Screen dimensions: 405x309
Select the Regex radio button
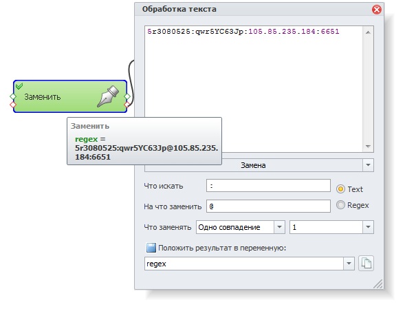[x=340, y=205]
